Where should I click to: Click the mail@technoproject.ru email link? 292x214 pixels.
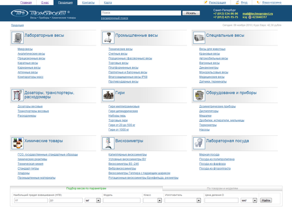[258, 13]
